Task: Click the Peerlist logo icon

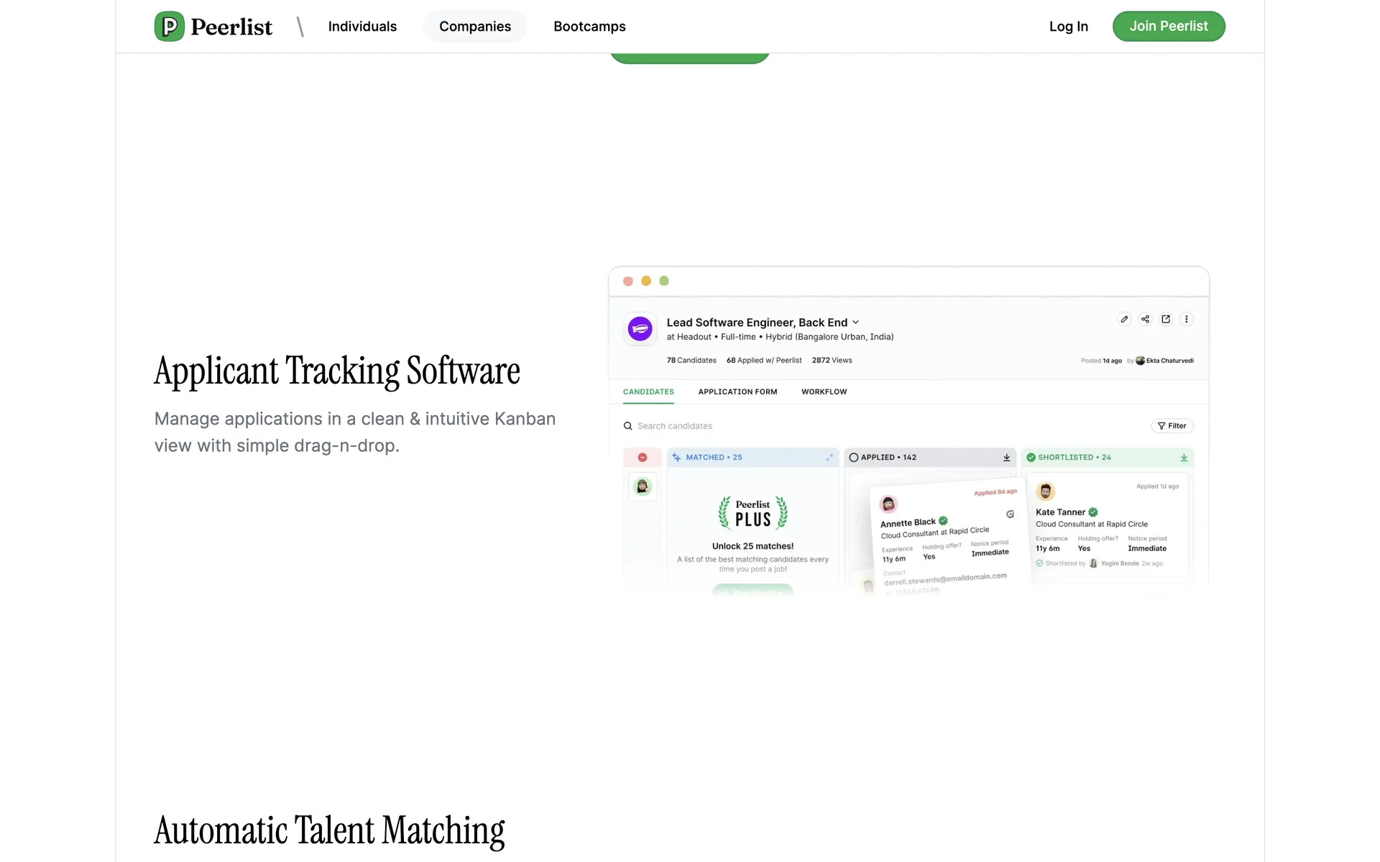Action: [x=170, y=27]
